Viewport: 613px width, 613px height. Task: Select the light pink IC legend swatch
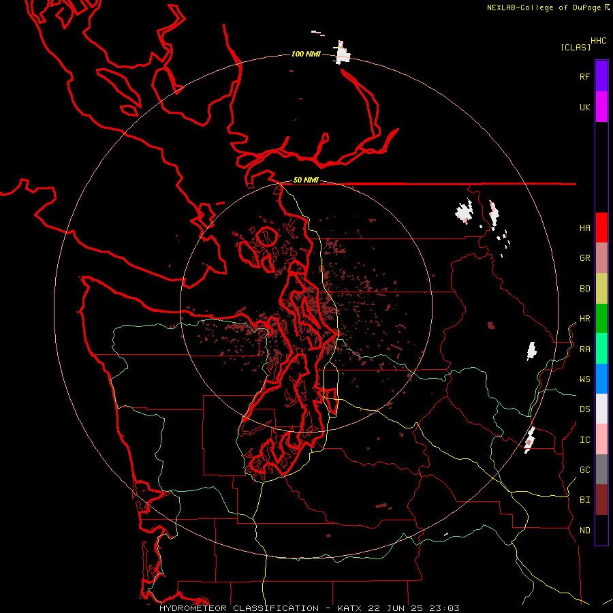(x=601, y=439)
